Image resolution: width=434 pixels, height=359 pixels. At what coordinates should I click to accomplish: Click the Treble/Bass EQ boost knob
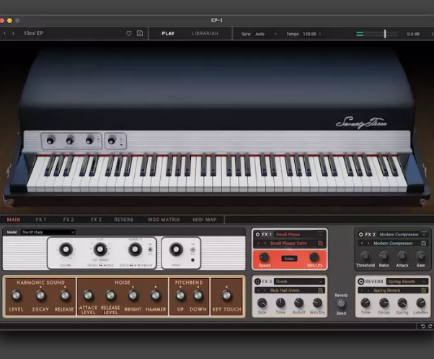(100, 249)
